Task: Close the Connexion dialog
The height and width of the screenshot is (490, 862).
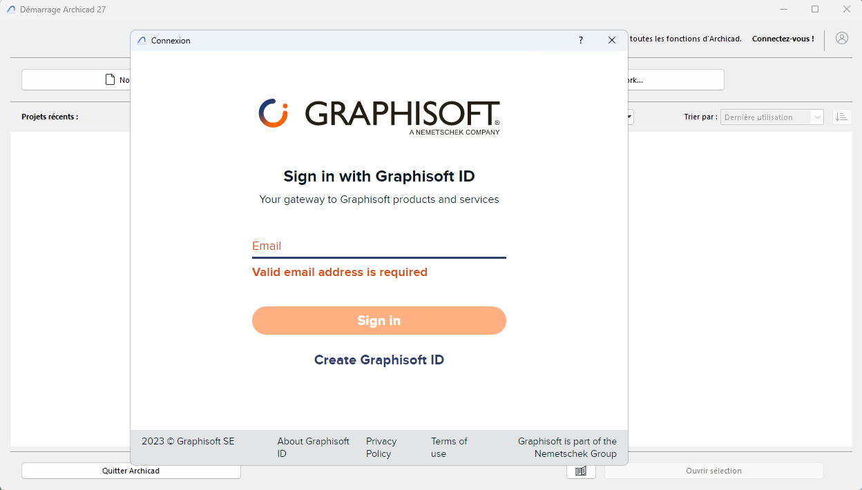Action: click(612, 40)
